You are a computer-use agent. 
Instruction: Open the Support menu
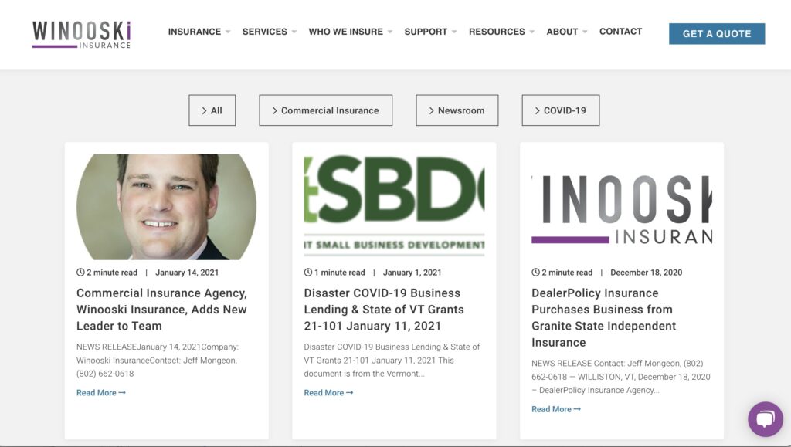[426, 32]
